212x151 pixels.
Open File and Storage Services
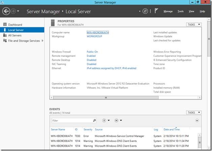click(x=24, y=41)
